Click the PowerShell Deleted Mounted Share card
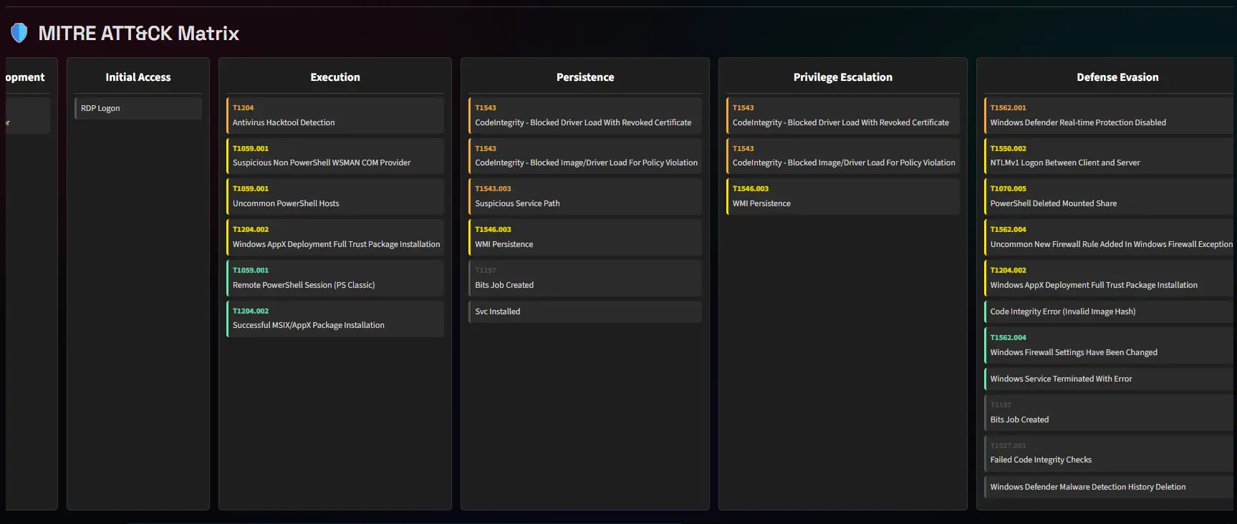Viewport: 1237px width, 524px height. pyautogui.click(x=1109, y=197)
